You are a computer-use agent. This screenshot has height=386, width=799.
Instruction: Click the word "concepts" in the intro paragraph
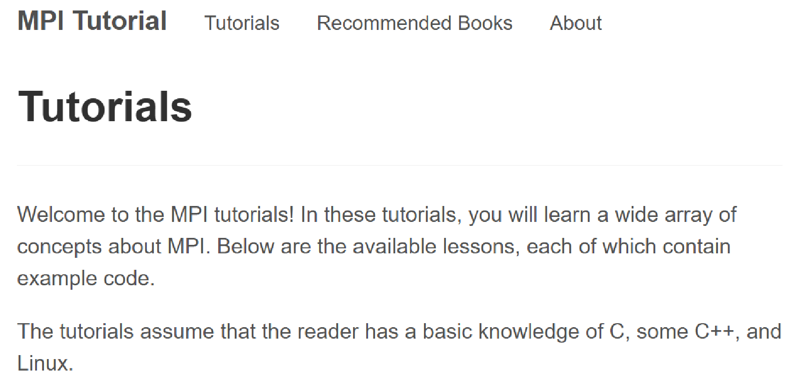pos(59,246)
